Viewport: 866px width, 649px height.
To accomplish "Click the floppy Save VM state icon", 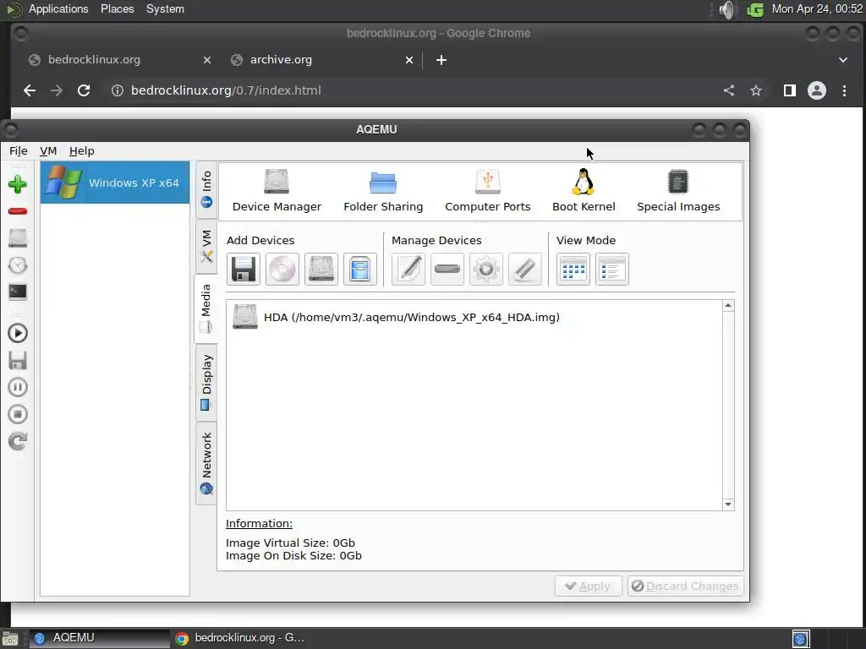I will click(18, 360).
